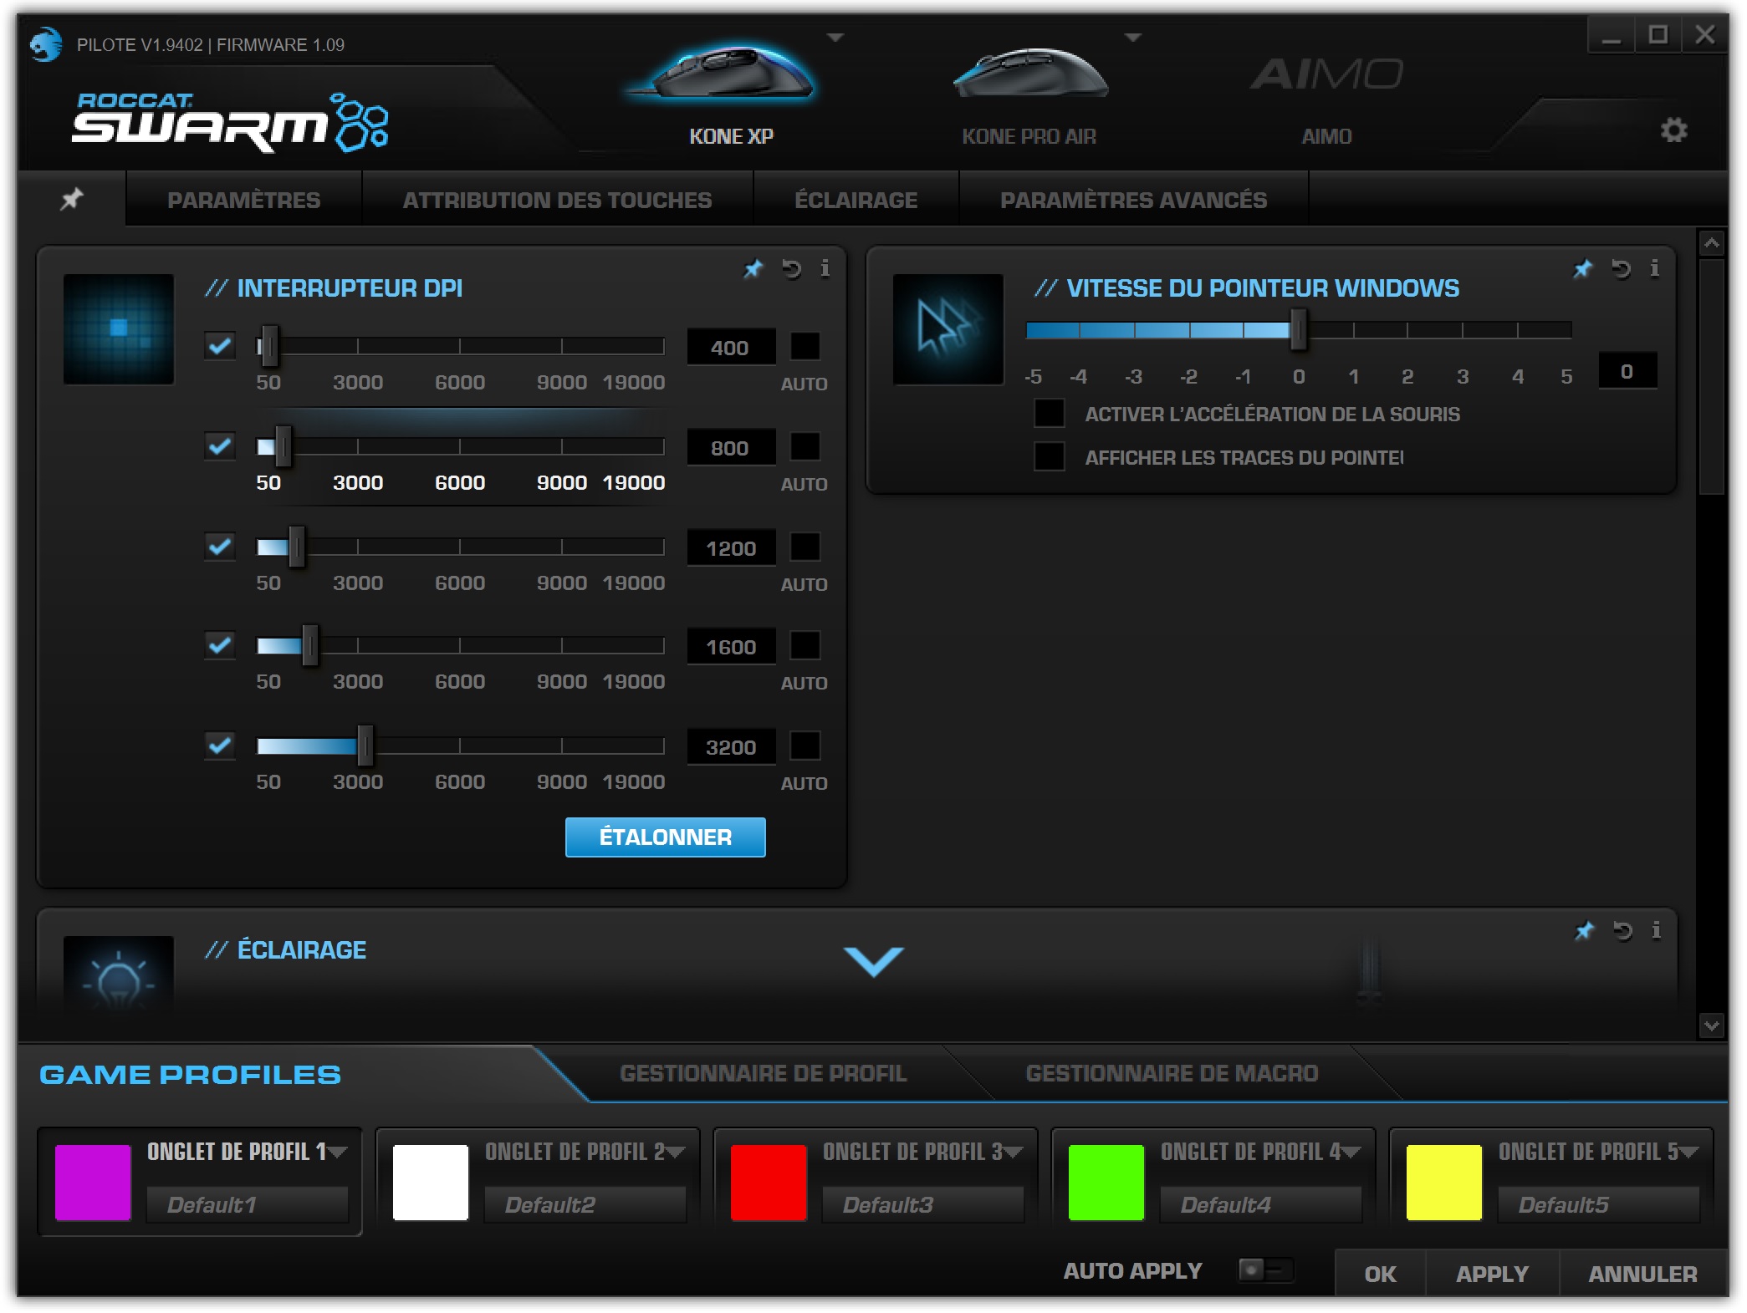Open Onglet de profil 3 dropdown
The image size is (1747, 1313).
click(x=1014, y=1152)
